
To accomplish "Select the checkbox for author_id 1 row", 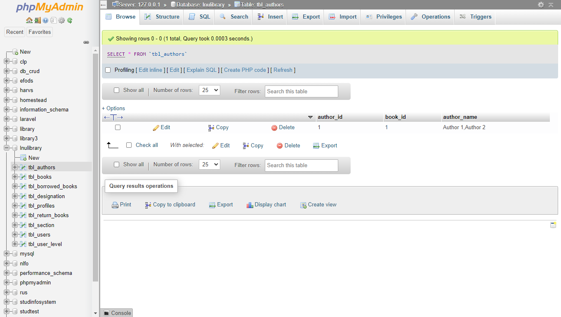I will [118, 128].
